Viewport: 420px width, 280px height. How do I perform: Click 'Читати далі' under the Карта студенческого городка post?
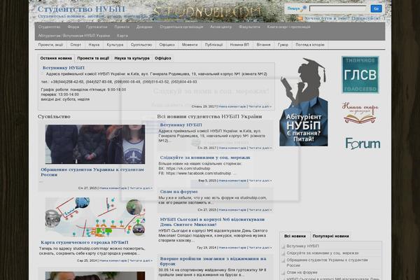[141, 260]
